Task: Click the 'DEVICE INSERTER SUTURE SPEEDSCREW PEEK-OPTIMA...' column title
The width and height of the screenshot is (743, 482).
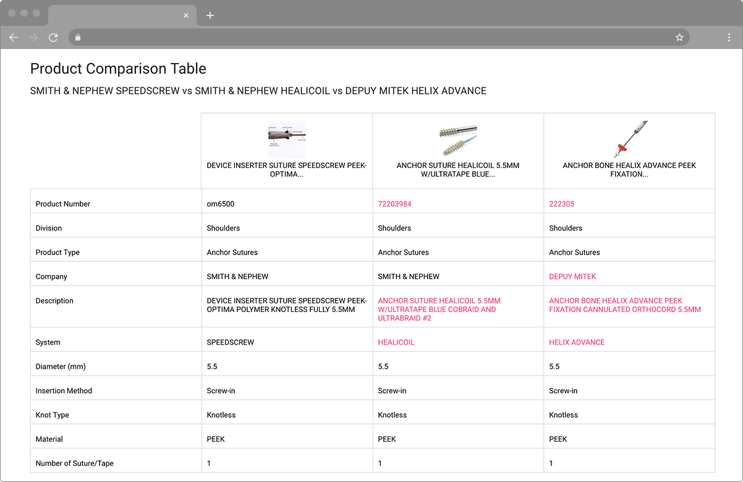Action: [287, 170]
